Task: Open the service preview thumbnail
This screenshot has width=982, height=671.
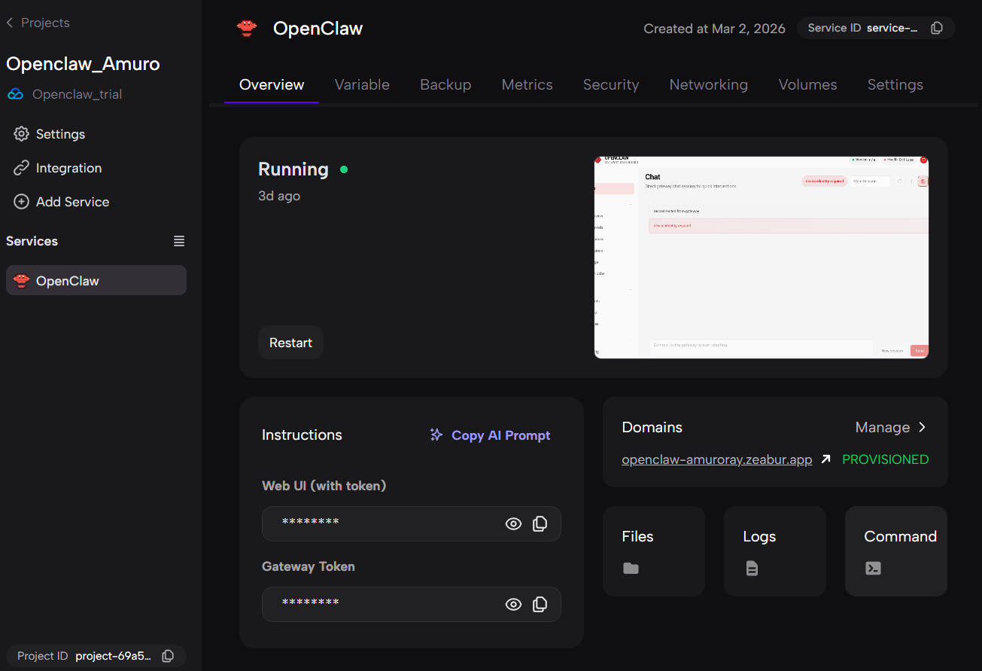Action: coord(761,257)
